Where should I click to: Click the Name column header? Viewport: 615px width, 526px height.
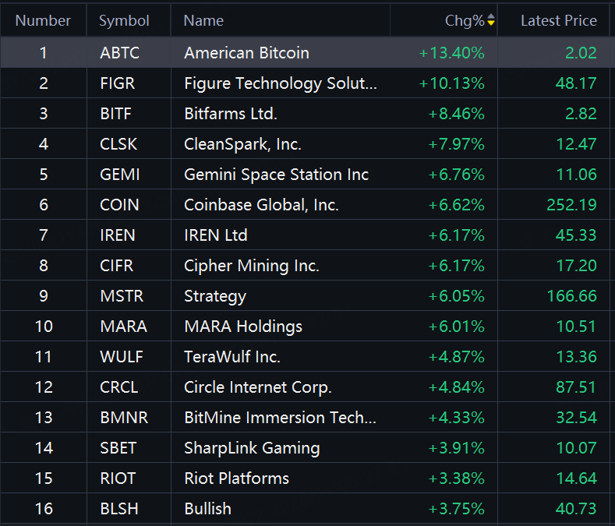(x=203, y=21)
